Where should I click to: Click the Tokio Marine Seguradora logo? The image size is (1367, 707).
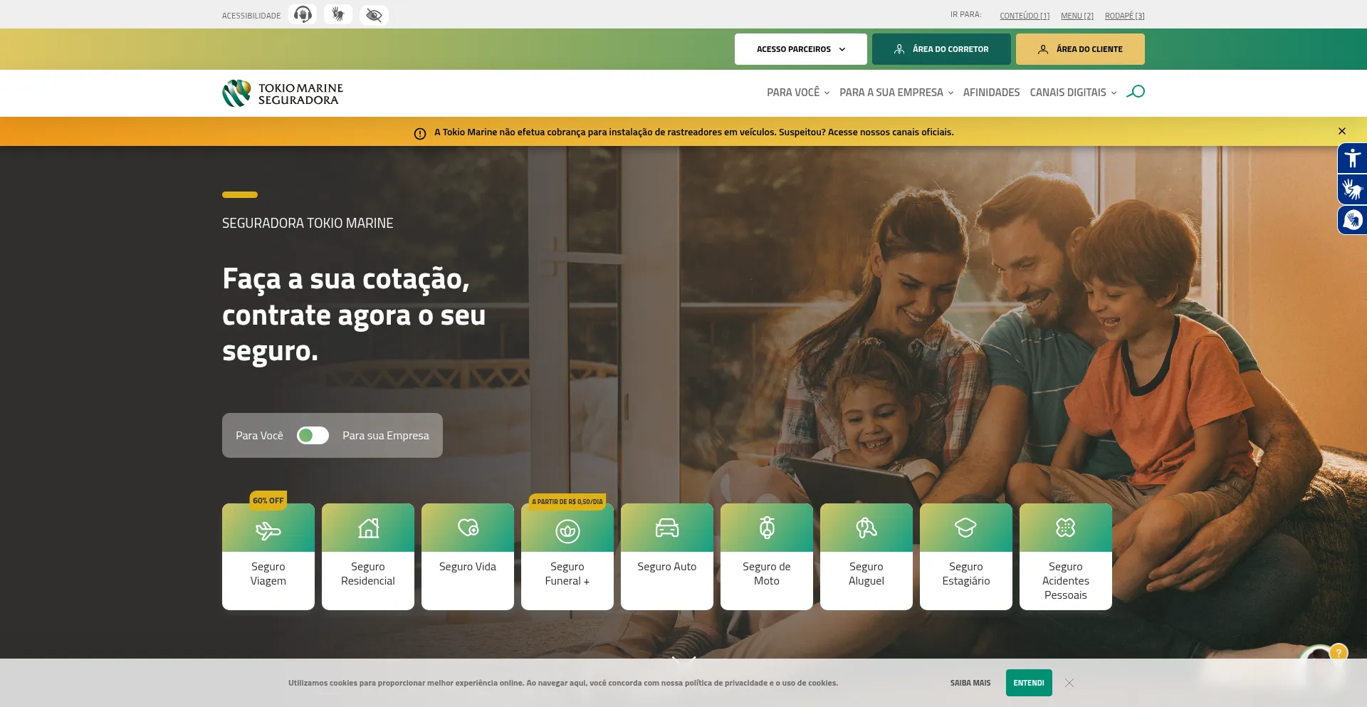(283, 93)
